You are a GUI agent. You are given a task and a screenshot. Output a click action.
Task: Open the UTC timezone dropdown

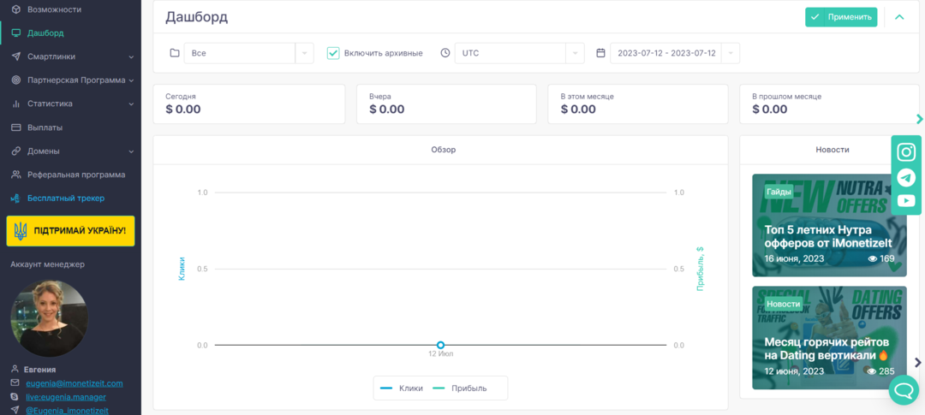(x=519, y=53)
